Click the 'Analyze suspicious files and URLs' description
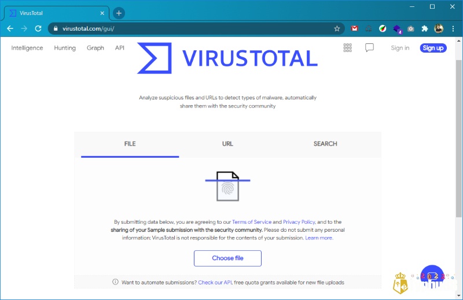Screen dimensions: 463x300 (227, 102)
